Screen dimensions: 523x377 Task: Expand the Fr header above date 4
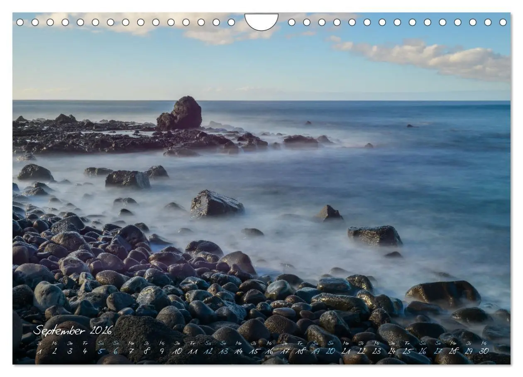pyautogui.click(x=85, y=344)
